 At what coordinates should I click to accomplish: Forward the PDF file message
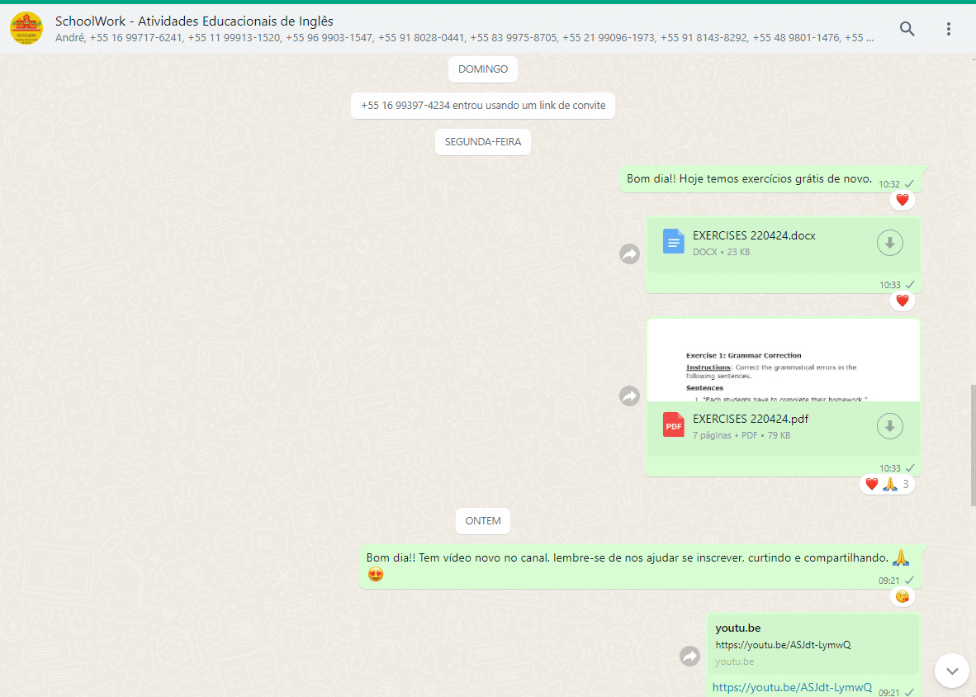coord(629,396)
